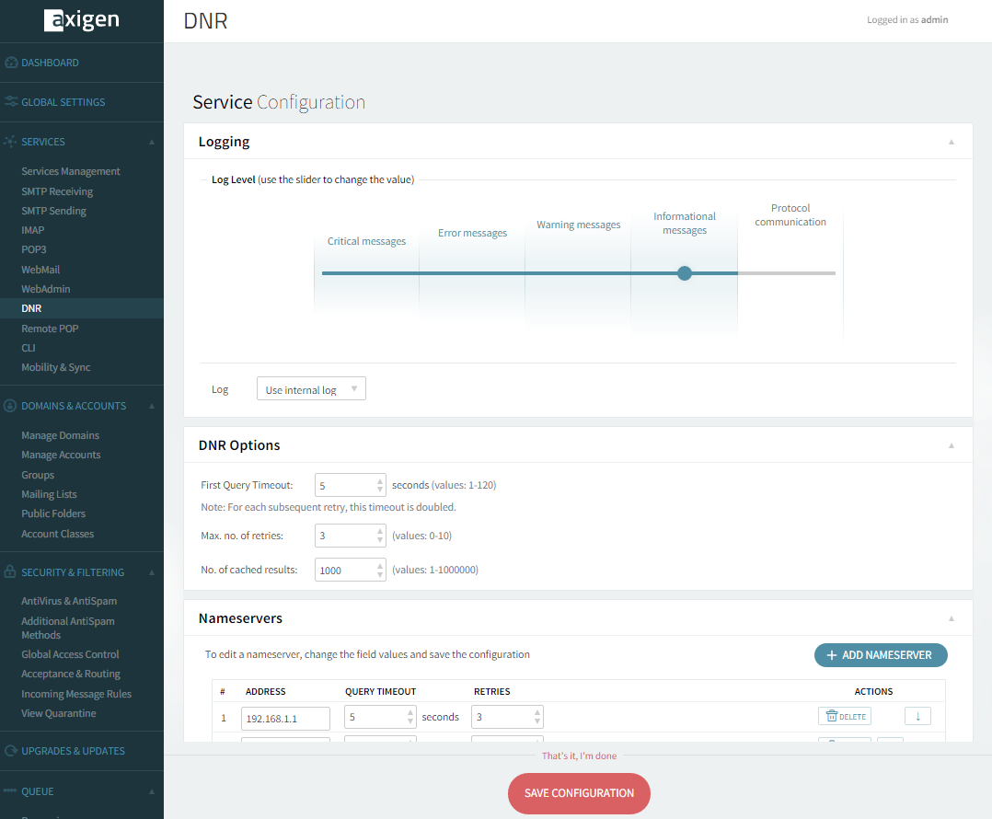Delete nameserver 192.168.1.1
This screenshot has width=992, height=819.
pyautogui.click(x=844, y=716)
